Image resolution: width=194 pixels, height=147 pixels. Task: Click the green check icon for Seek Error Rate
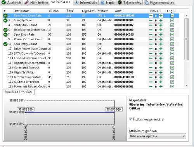click(x=5, y=34)
